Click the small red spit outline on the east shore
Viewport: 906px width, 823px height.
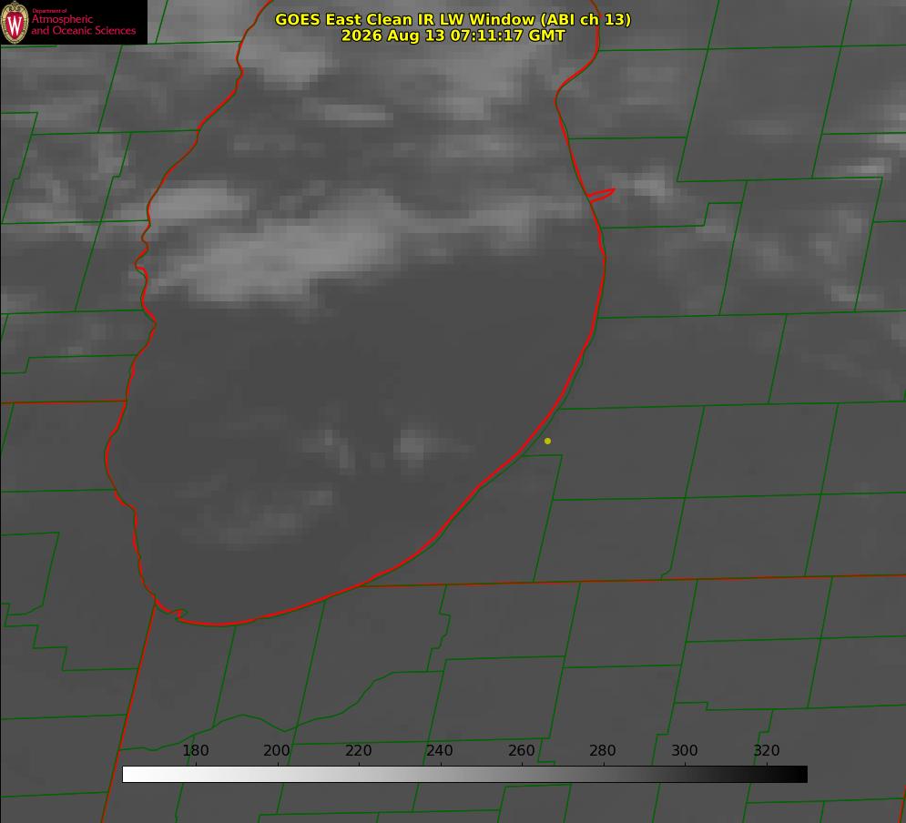pyautogui.click(x=601, y=195)
